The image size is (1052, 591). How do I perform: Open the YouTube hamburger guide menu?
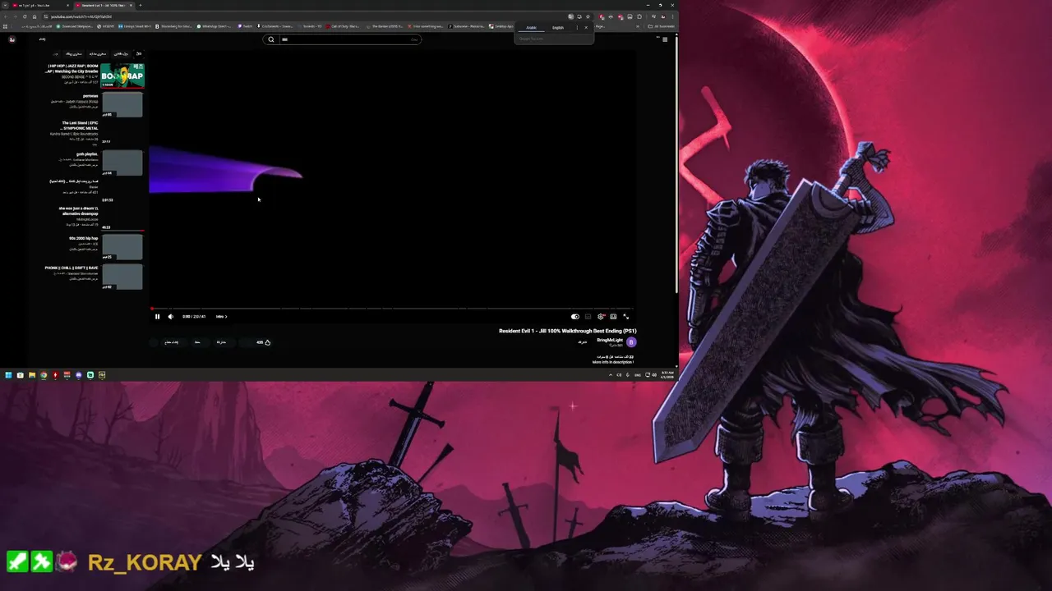tap(664, 39)
